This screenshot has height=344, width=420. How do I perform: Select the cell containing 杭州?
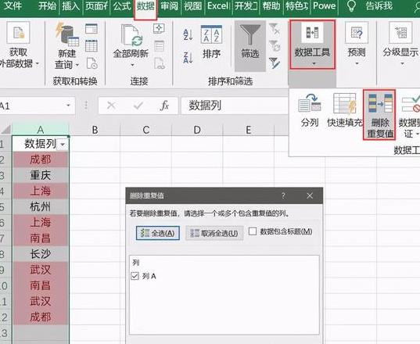point(41,206)
